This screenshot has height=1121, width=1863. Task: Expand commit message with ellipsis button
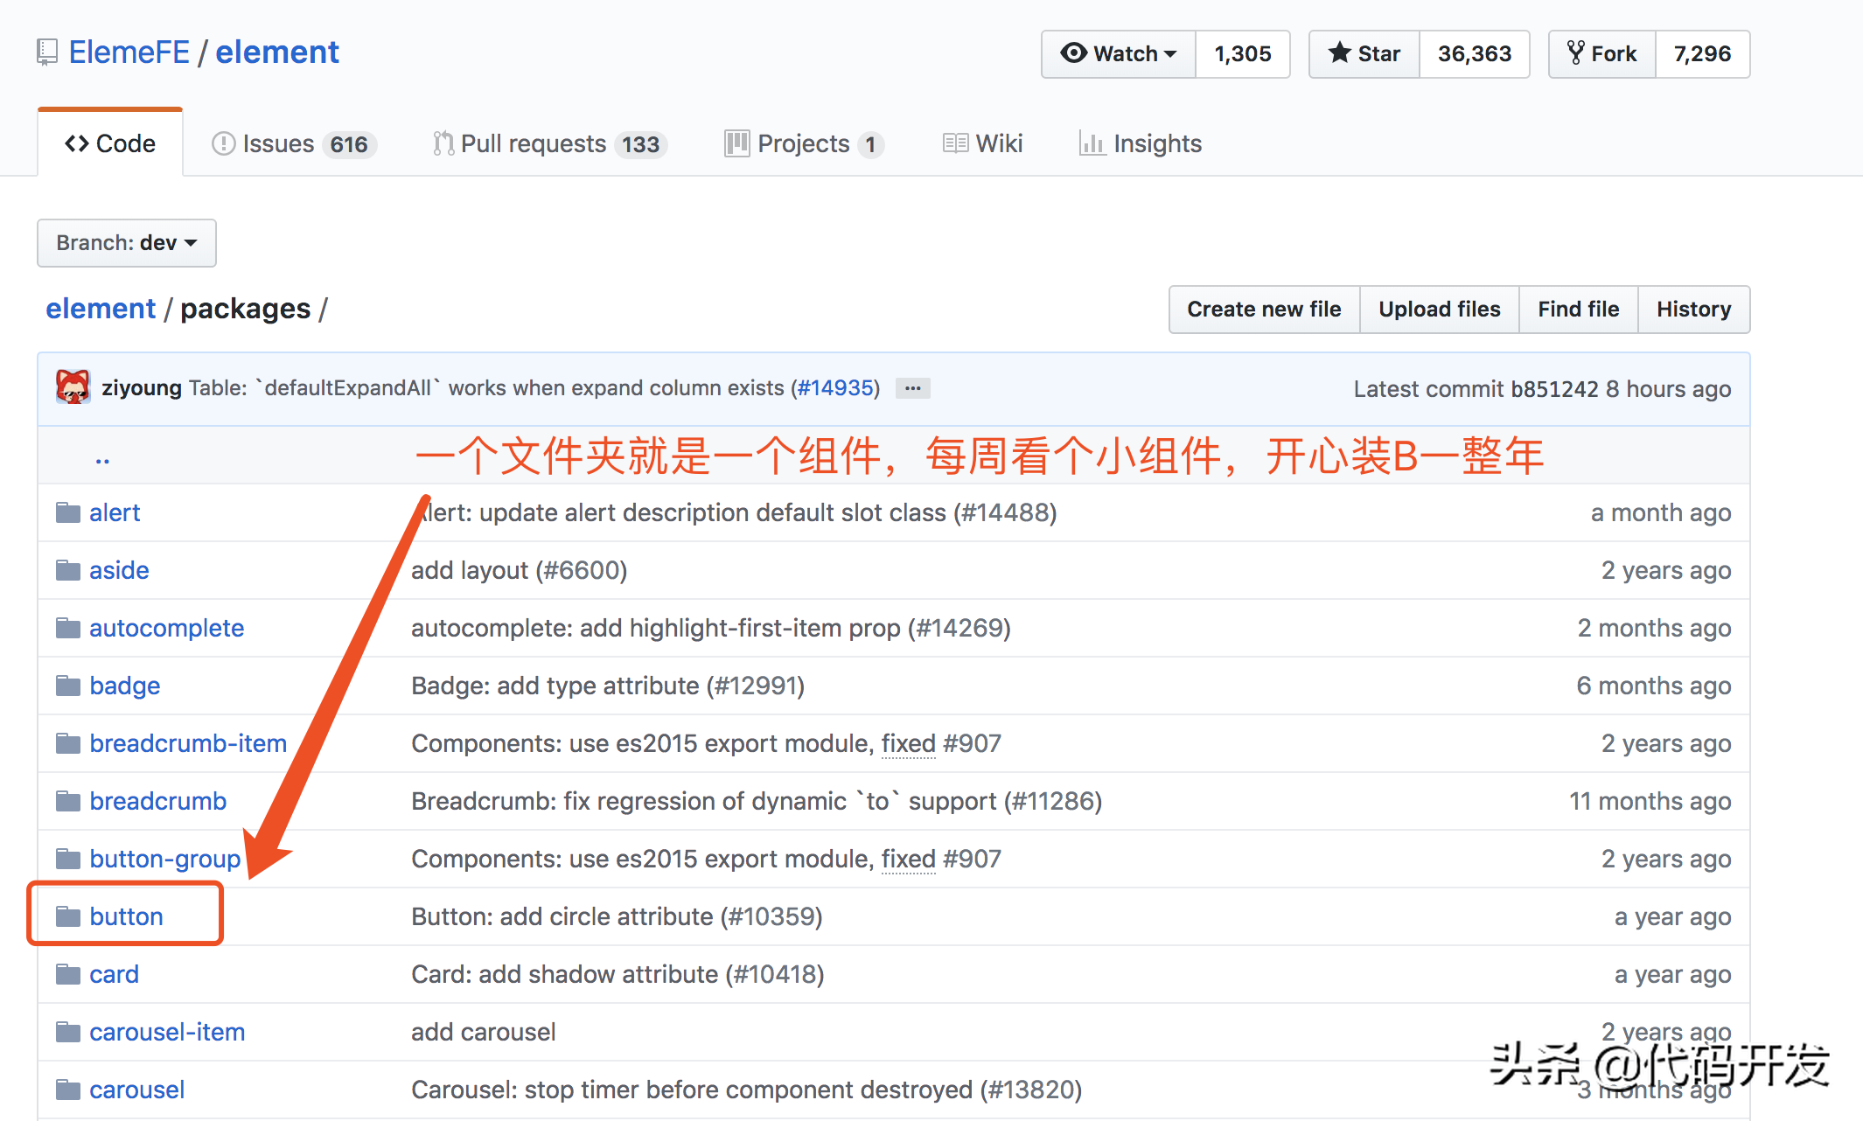913,388
